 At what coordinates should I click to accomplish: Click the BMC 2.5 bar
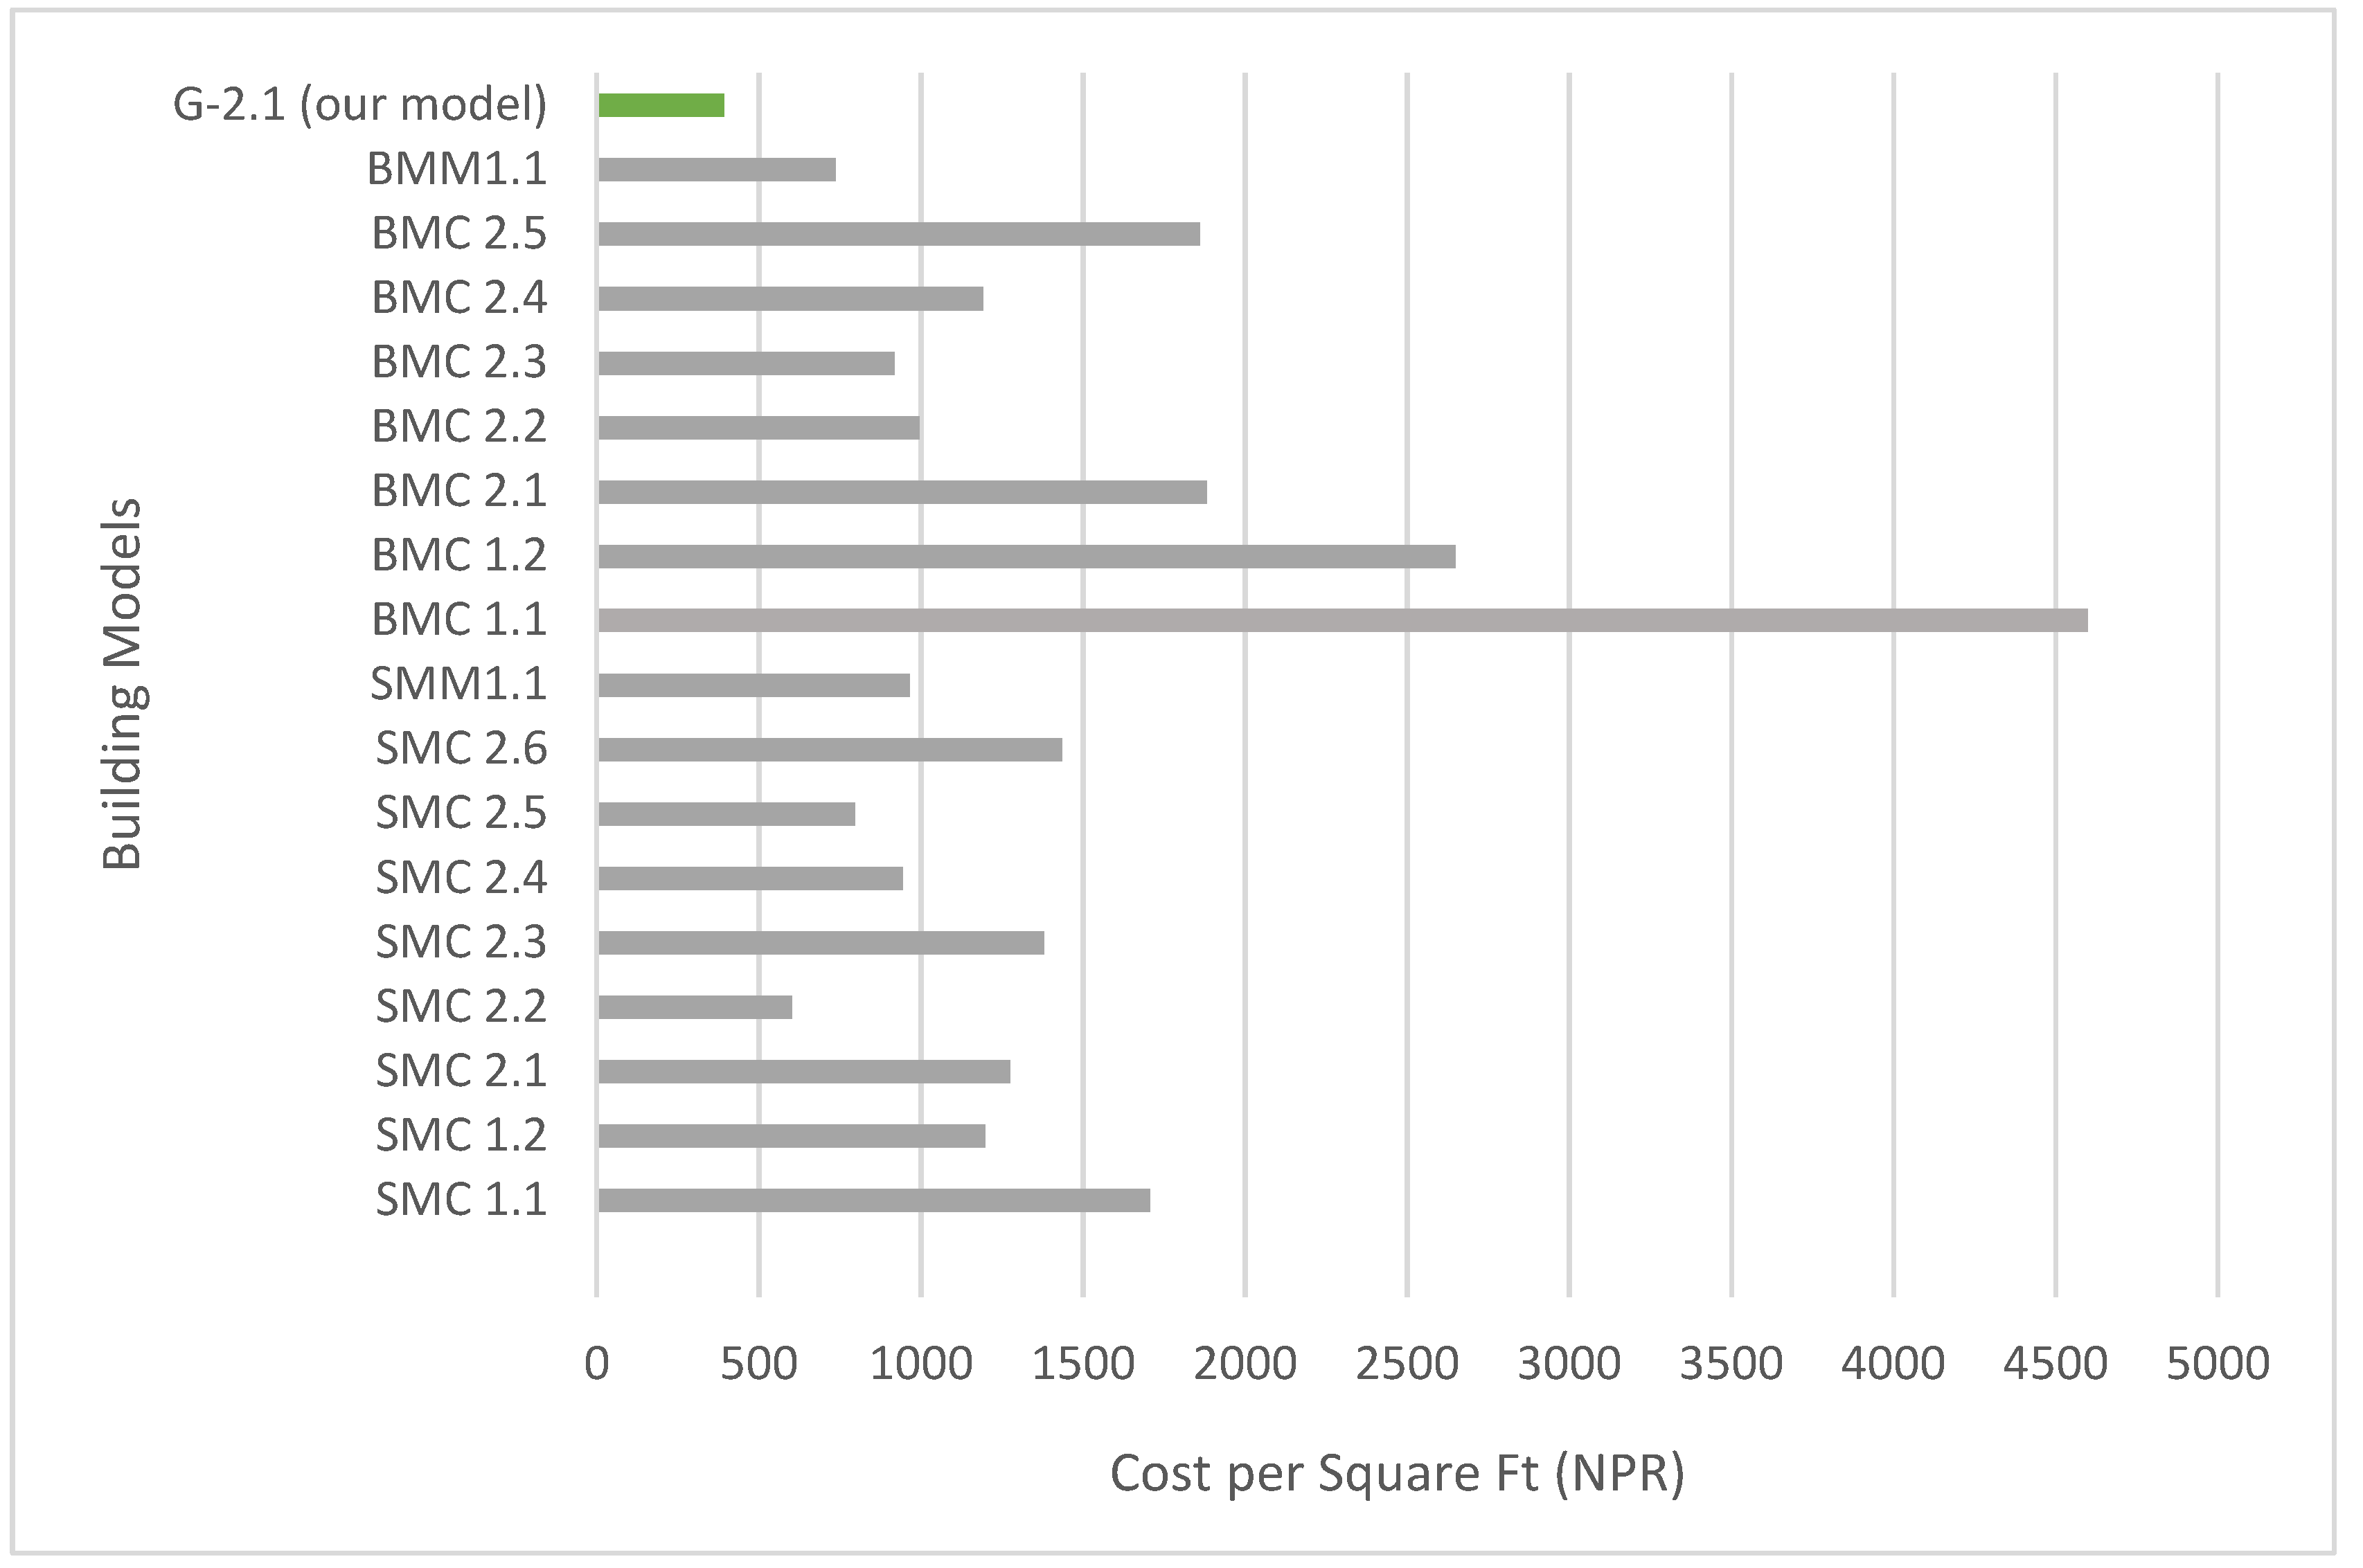tap(898, 234)
